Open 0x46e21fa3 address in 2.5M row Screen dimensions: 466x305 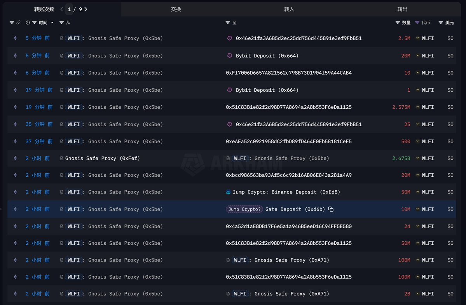coord(298,38)
